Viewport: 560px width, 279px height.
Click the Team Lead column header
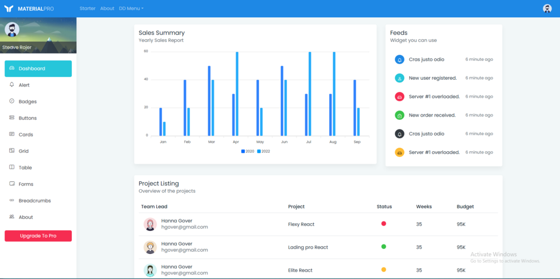[x=154, y=206]
